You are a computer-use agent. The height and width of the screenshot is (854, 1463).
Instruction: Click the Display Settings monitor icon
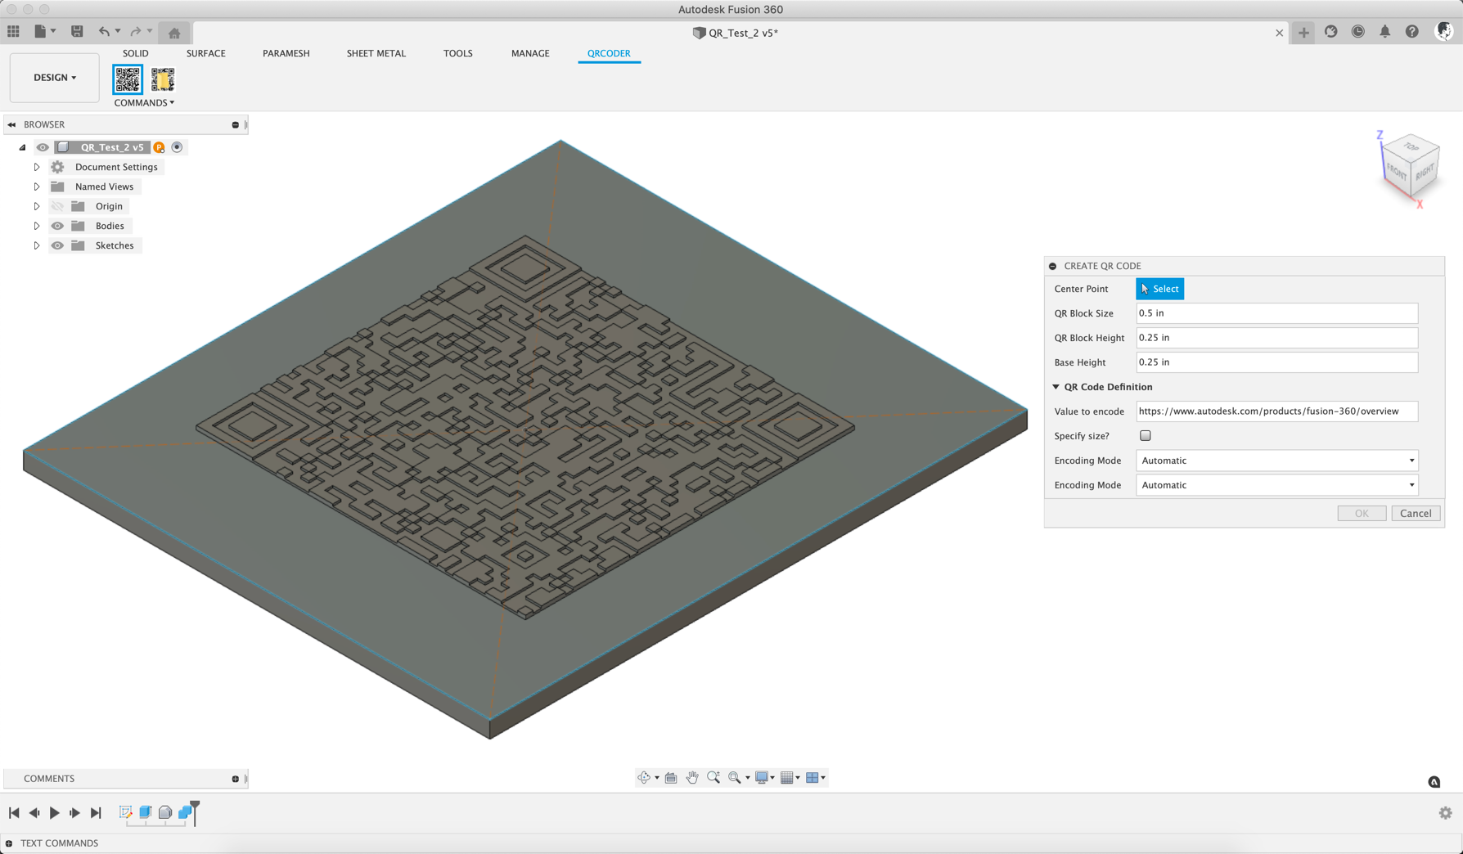click(762, 777)
